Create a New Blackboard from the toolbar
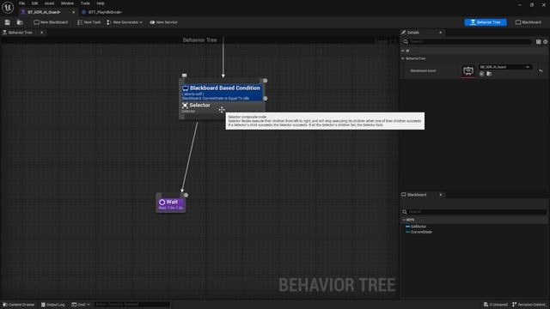Screen dimensions: 550x309 [x=51, y=22]
